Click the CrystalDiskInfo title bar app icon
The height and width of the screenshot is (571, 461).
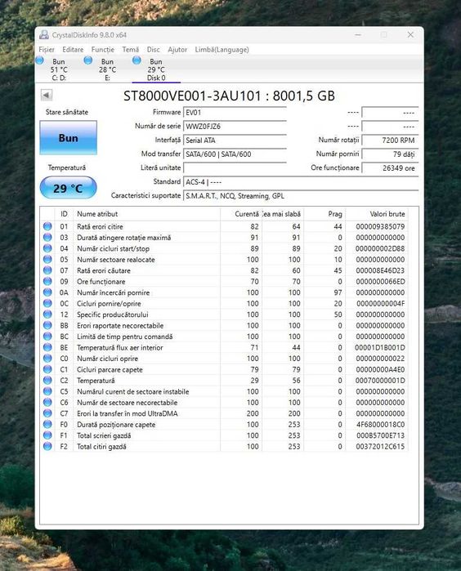tap(44, 35)
